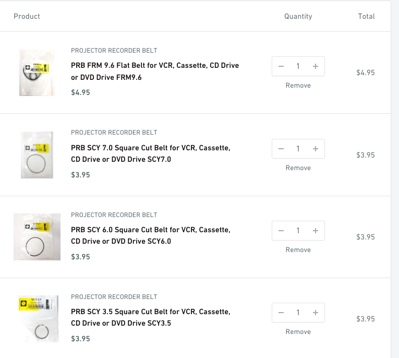
Task: Click the quantity field for SCY 6.0 belt
Action: tap(298, 231)
